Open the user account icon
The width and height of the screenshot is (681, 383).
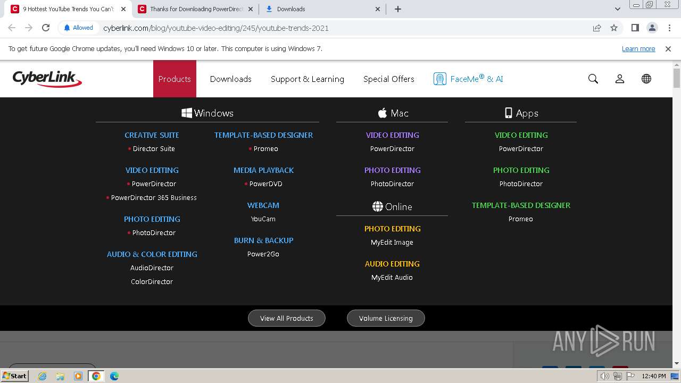(x=620, y=79)
